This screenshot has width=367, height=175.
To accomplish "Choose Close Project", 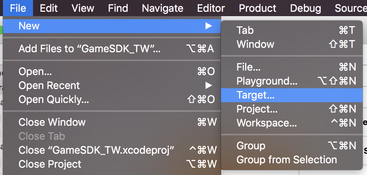I will [x=50, y=164].
